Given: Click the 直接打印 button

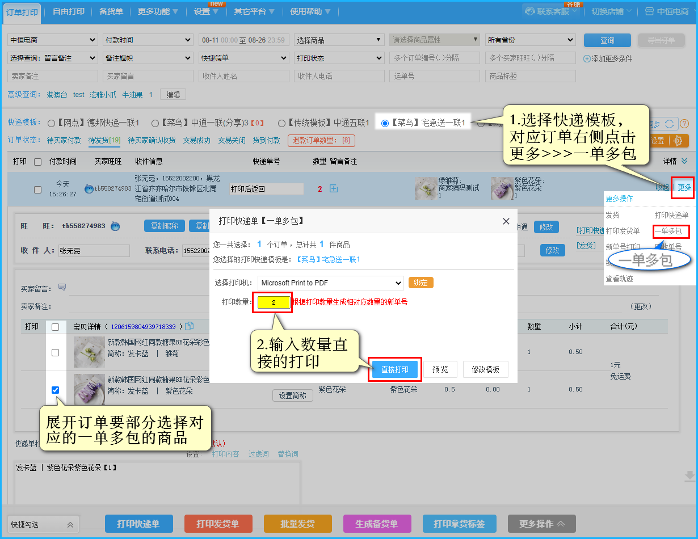Looking at the screenshot, I should [395, 369].
